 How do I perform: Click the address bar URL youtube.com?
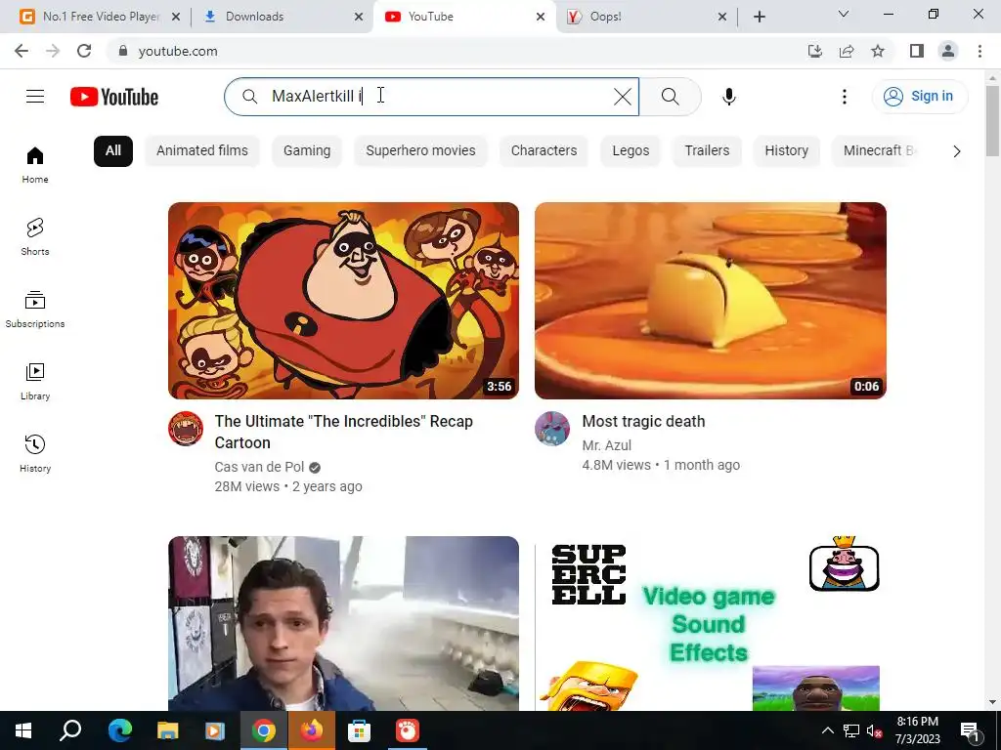pyautogui.click(x=178, y=51)
